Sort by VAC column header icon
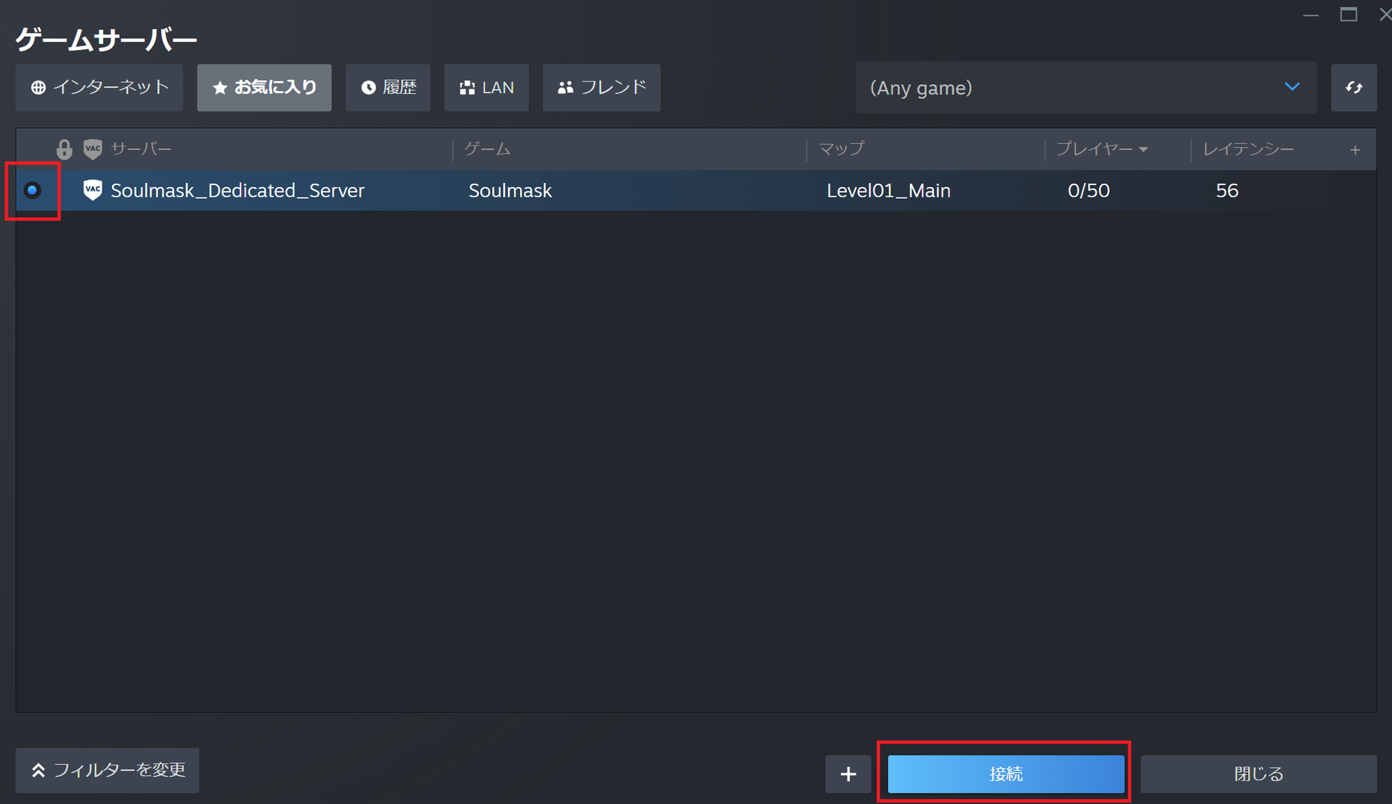 pos(93,149)
